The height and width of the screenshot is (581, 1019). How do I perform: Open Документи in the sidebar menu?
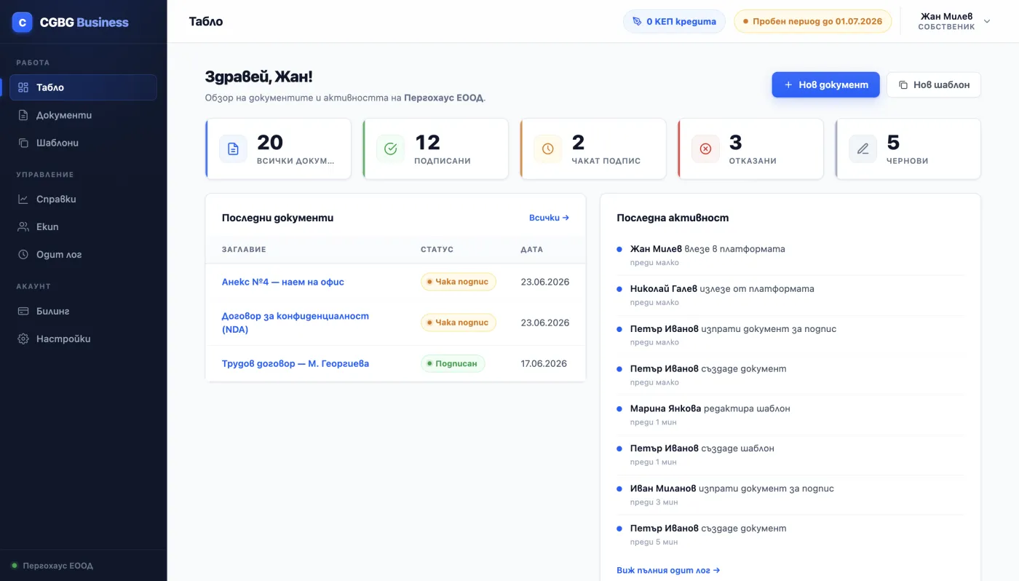click(x=83, y=115)
